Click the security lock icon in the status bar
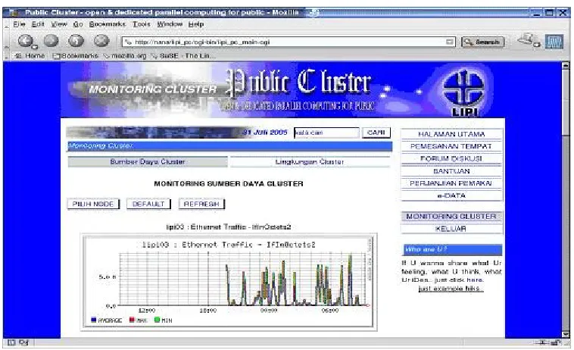Screen dimensions: 574x350 click(556, 342)
